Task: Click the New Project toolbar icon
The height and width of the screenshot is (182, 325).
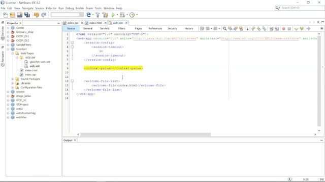Action: [x=12, y=15]
